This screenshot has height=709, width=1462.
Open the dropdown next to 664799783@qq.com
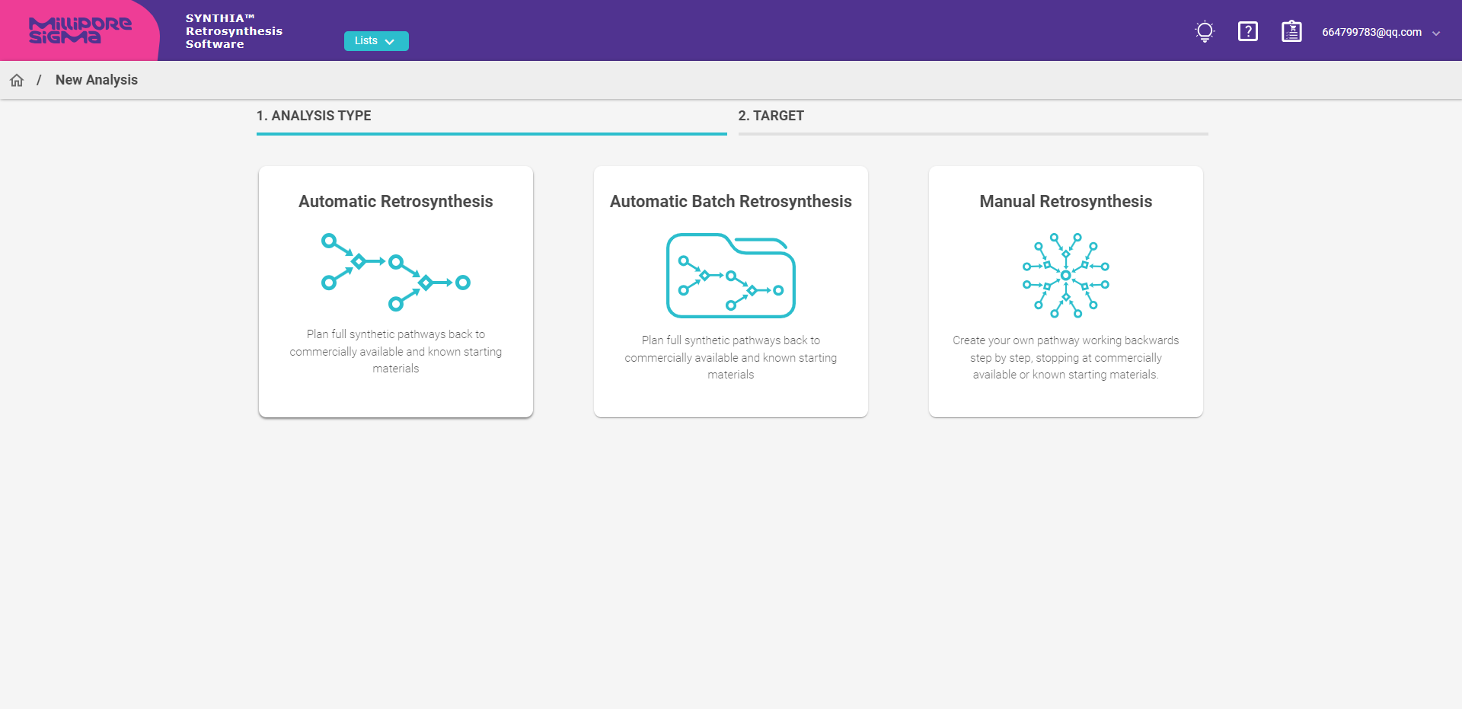[1438, 33]
